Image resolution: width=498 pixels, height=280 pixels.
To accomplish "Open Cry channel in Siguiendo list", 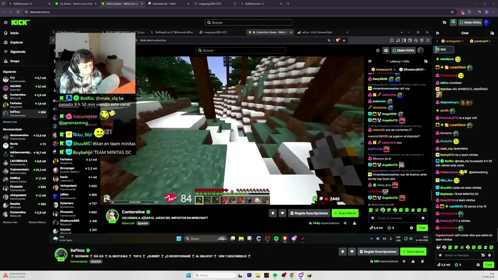I will (25, 79).
